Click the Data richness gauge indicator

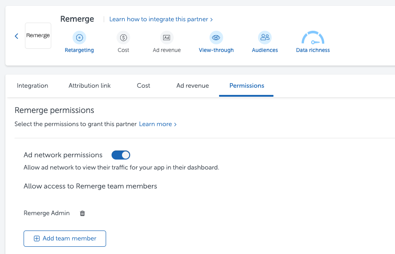pyautogui.click(x=313, y=38)
